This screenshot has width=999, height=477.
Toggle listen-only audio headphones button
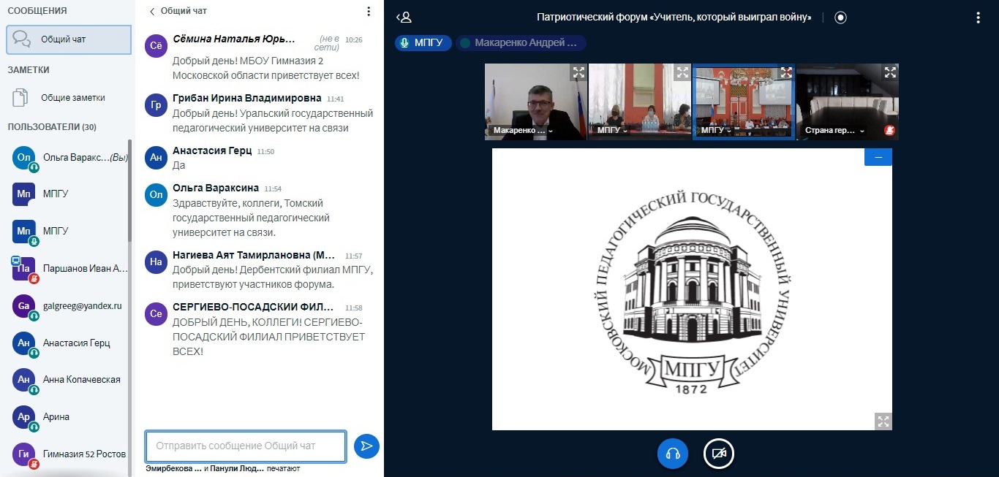[673, 454]
